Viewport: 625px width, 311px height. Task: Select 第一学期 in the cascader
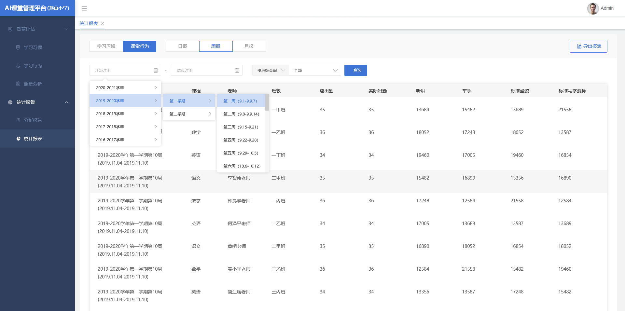pyautogui.click(x=189, y=101)
